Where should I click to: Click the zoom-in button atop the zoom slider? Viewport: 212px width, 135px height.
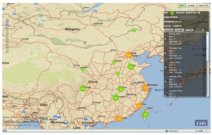pos(7,21)
